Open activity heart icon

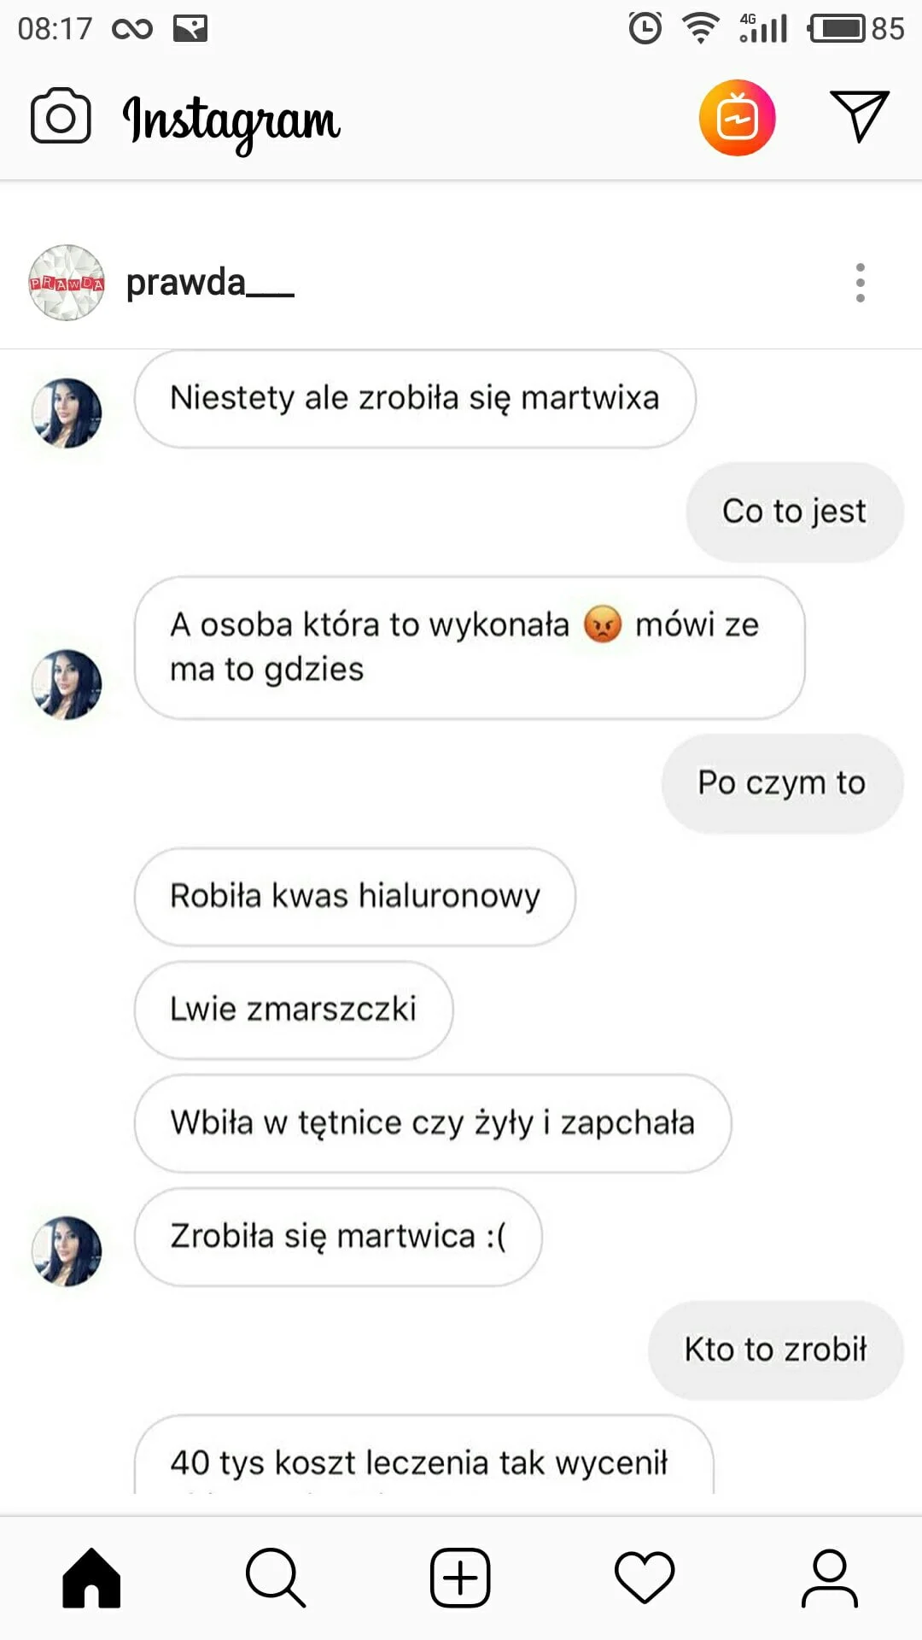pos(645,1578)
